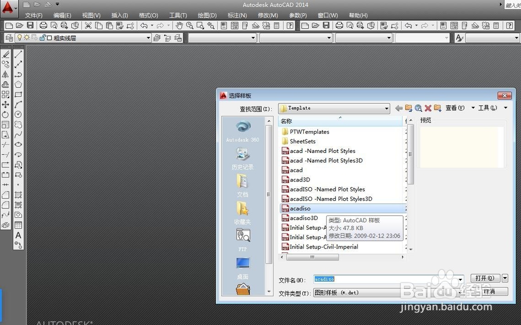Click the layer color square of 粗实线层
The image size is (521, 325).
point(49,38)
